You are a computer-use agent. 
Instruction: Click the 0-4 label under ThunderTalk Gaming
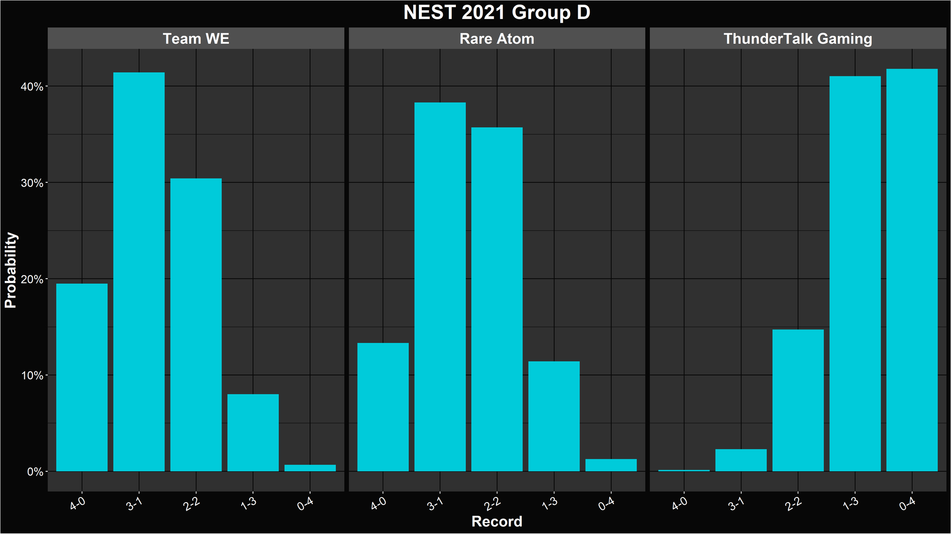pyautogui.click(x=908, y=504)
